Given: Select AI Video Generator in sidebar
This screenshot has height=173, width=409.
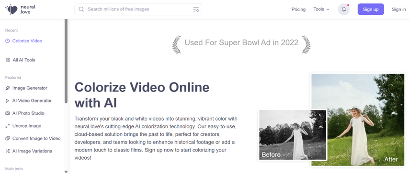Looking at the screenshot, I should tap(32, 101).
